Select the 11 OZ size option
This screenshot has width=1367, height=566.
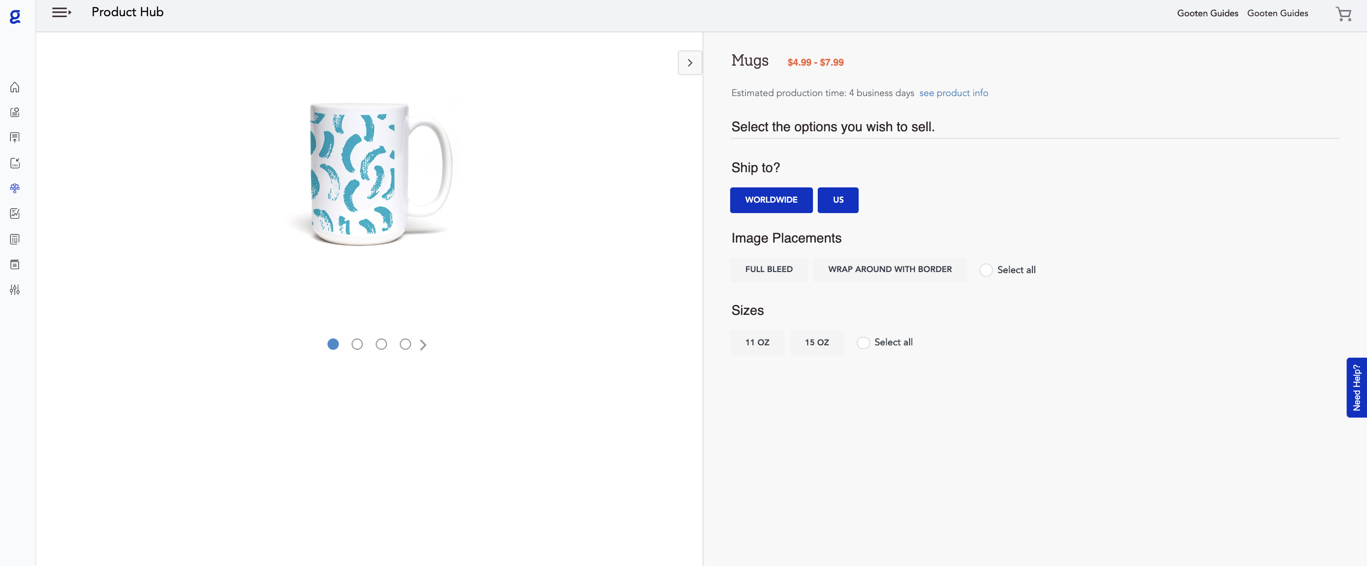(x=757, y=342)
